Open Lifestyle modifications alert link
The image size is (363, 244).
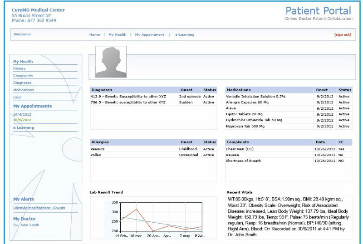(x=39, y=208)
